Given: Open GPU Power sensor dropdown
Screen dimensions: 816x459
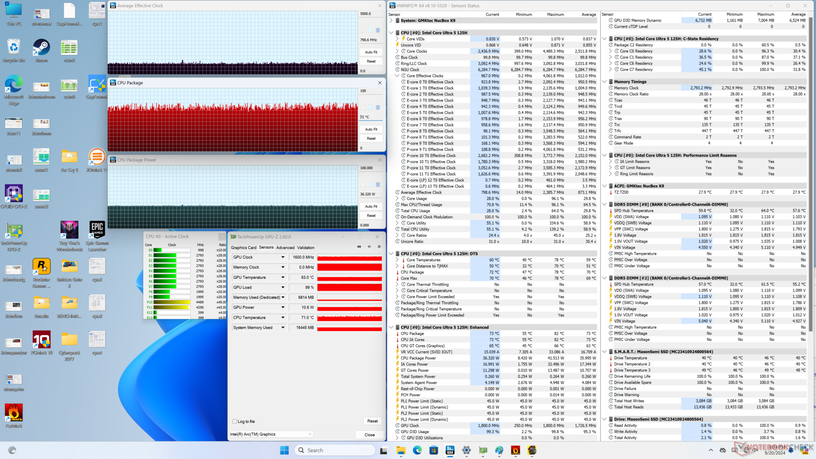Looking at the screenshot, I should (x=283, y=307).
